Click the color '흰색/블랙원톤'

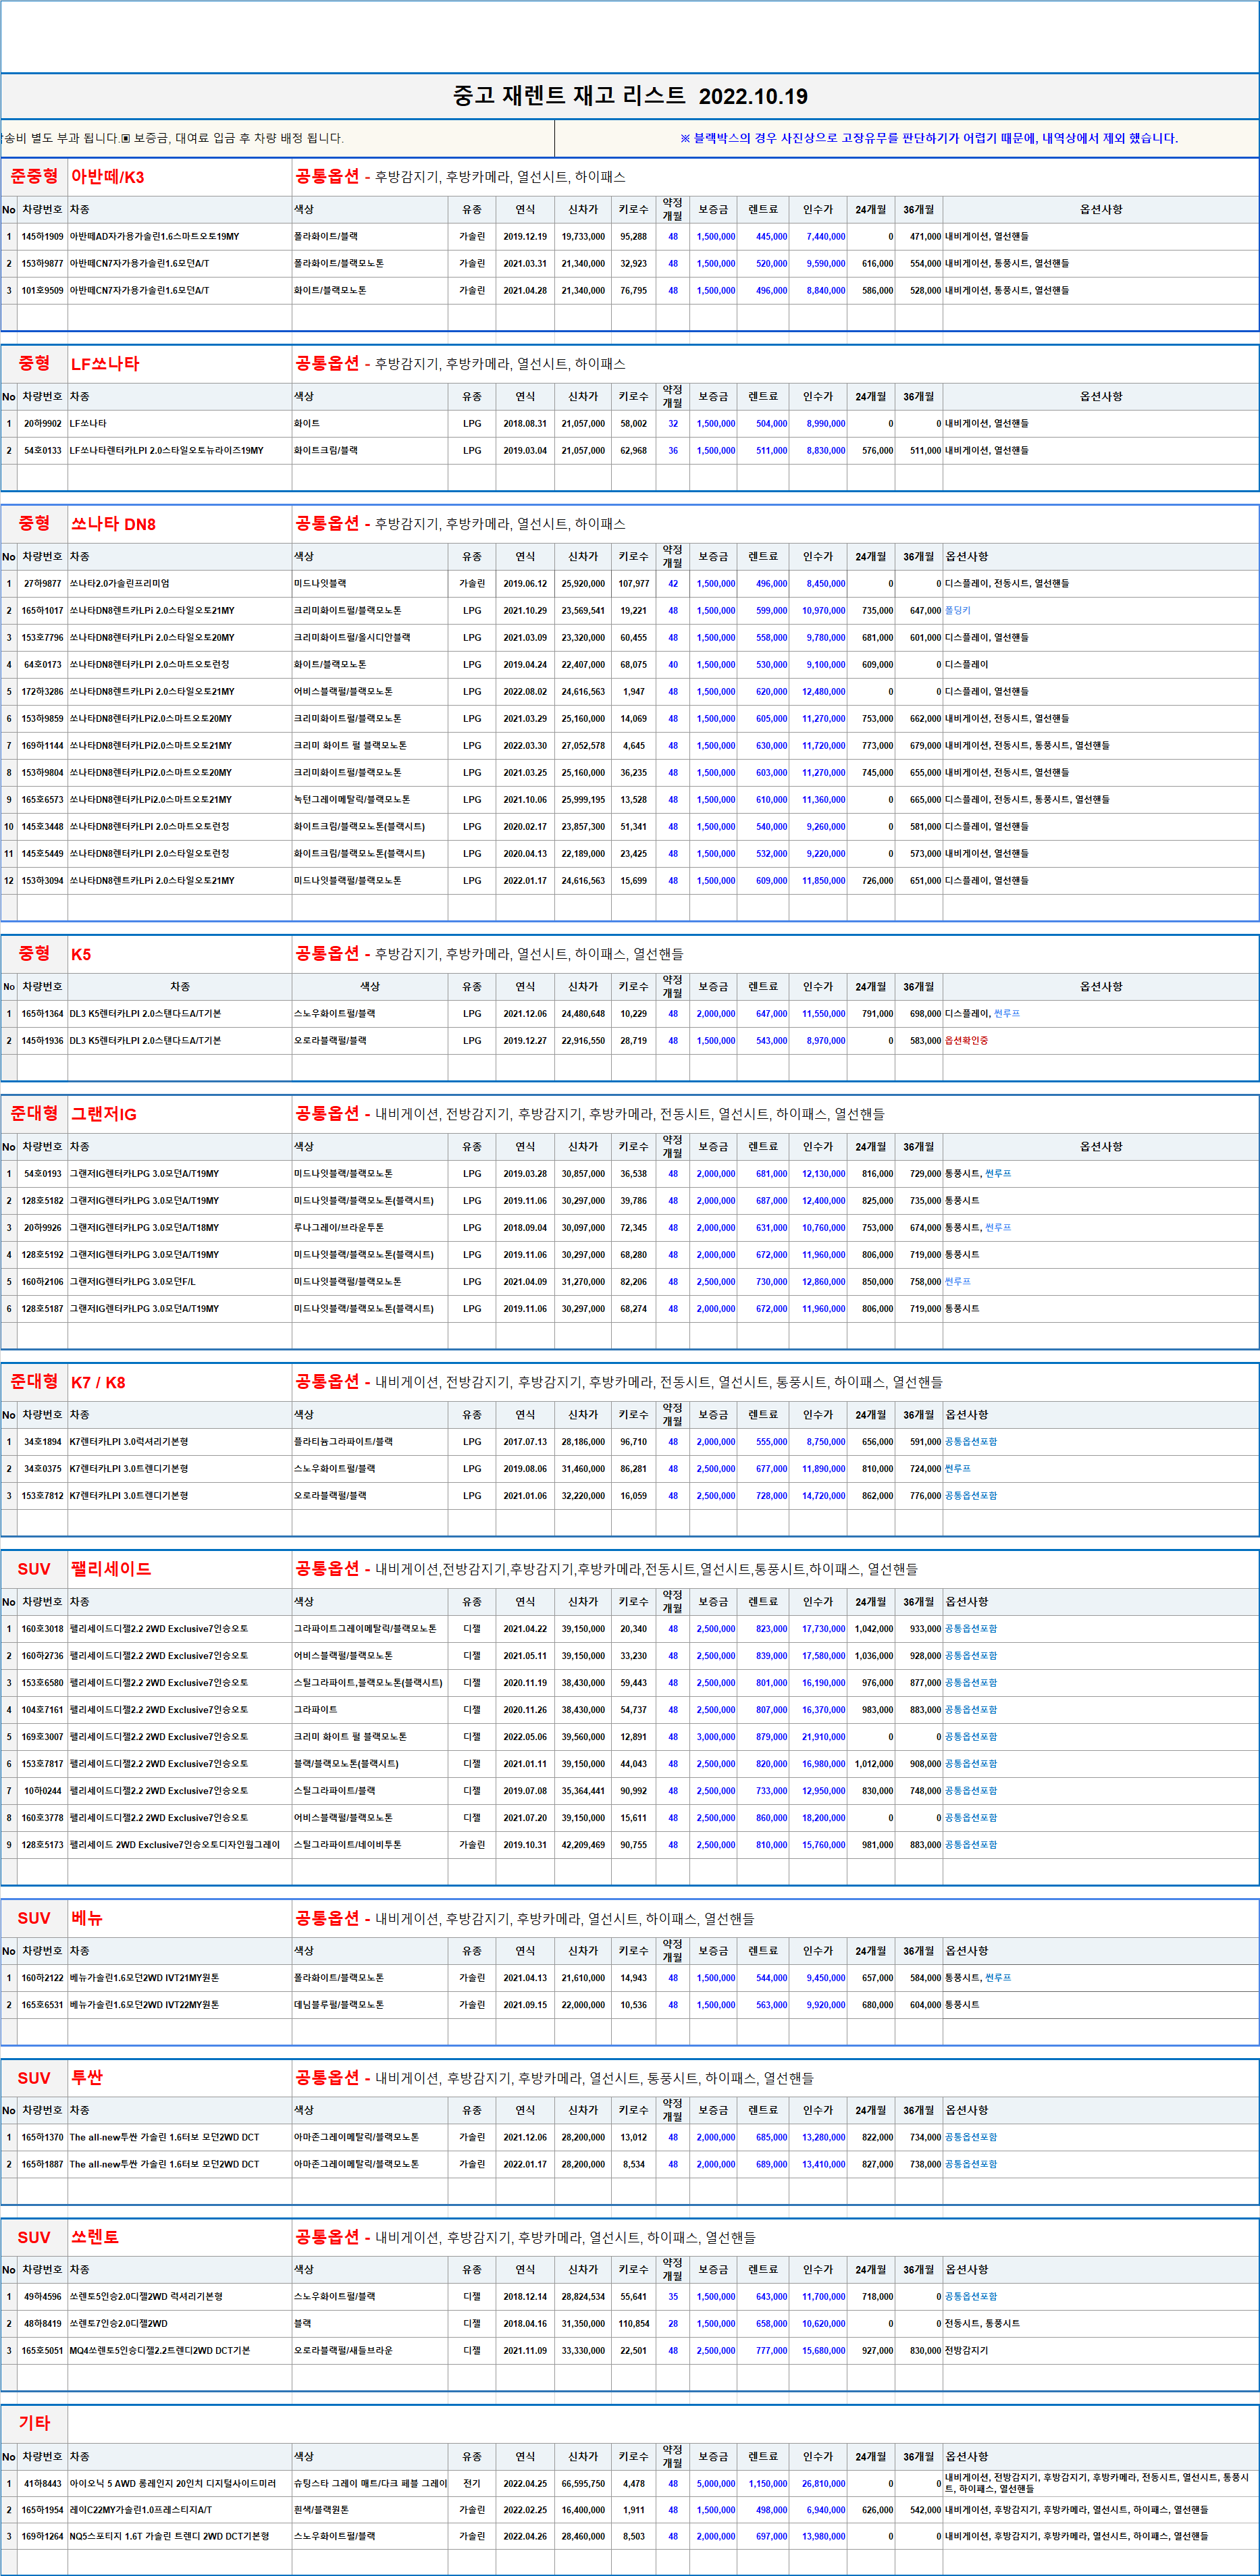(321, 2510)
